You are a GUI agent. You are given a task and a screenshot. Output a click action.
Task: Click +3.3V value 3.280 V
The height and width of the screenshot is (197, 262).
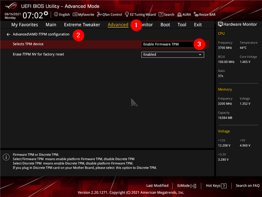tap(223, 160)
